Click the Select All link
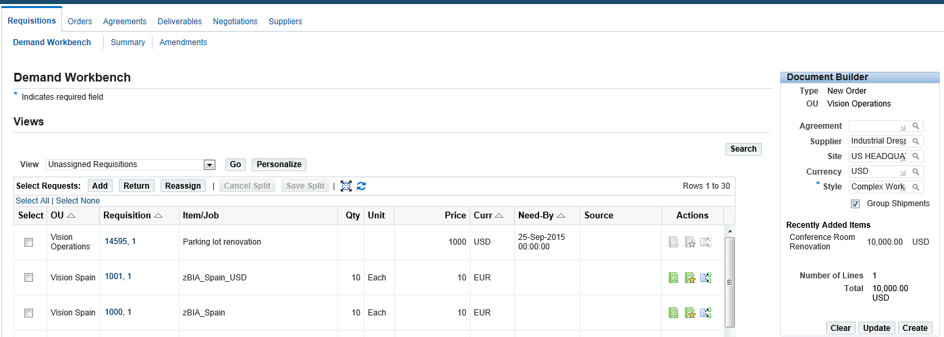Screen dimensions: 944x337 [x=32, y=201]
